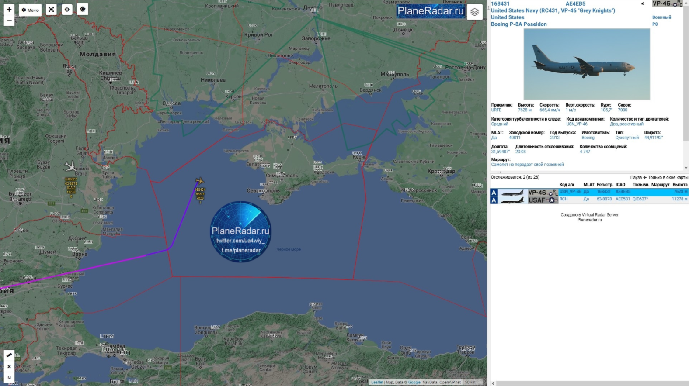Toggle Только в окне карты filter
Viewport: 689px width, 386px height.
tap(668, 177)
